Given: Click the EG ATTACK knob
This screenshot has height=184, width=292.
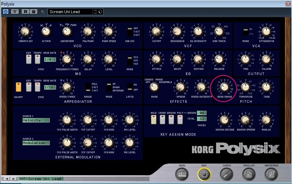Looking at the screenshot, I should coord(156,60).
